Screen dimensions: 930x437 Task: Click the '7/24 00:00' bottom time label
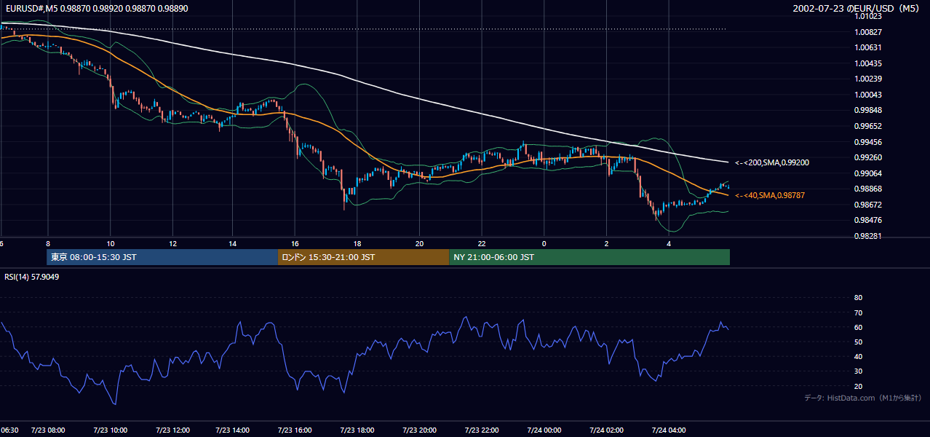coord(544,430)
